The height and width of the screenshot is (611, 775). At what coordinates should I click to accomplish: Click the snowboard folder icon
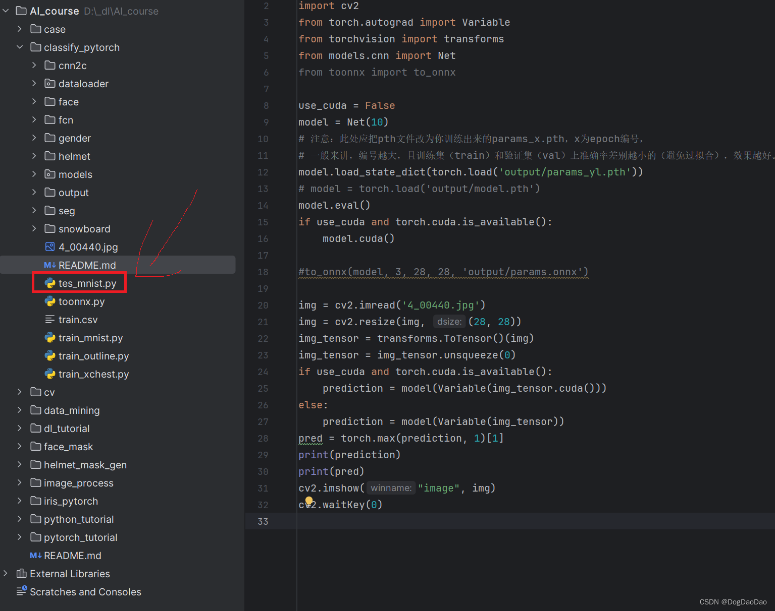tap(50, 228)
